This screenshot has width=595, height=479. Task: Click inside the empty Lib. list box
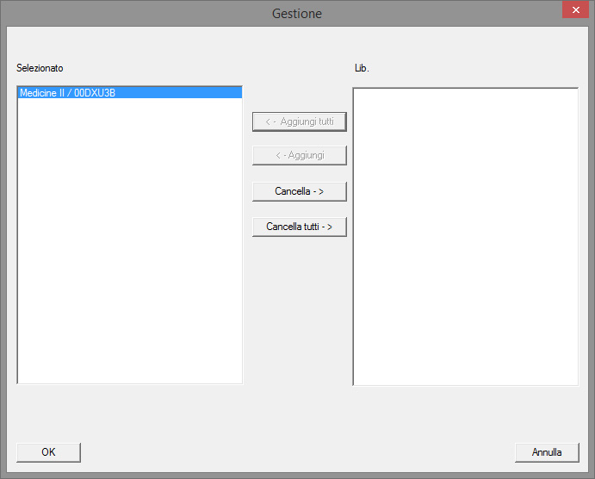465,237
